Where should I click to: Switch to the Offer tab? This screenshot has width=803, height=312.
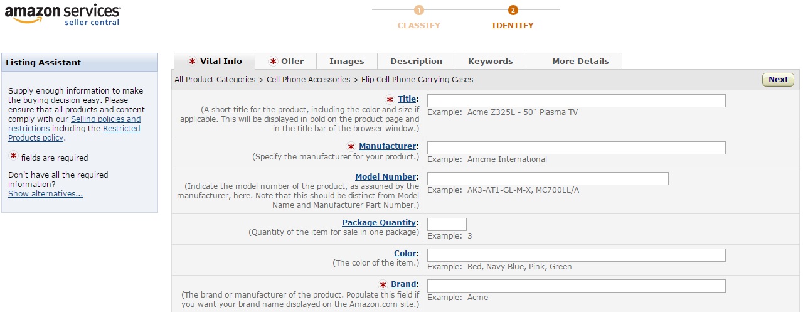point(286,62)
